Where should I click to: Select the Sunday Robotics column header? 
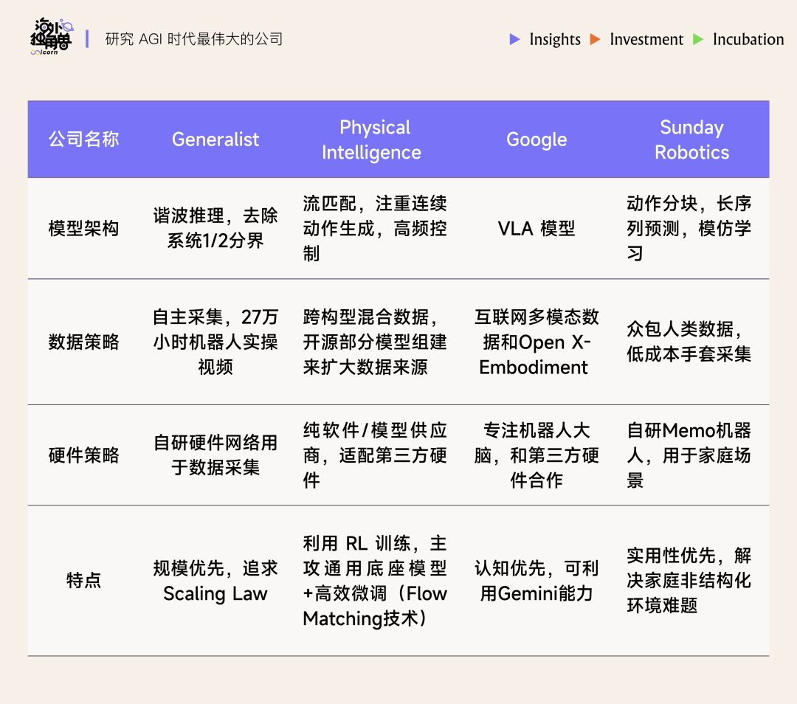(691, 139)
